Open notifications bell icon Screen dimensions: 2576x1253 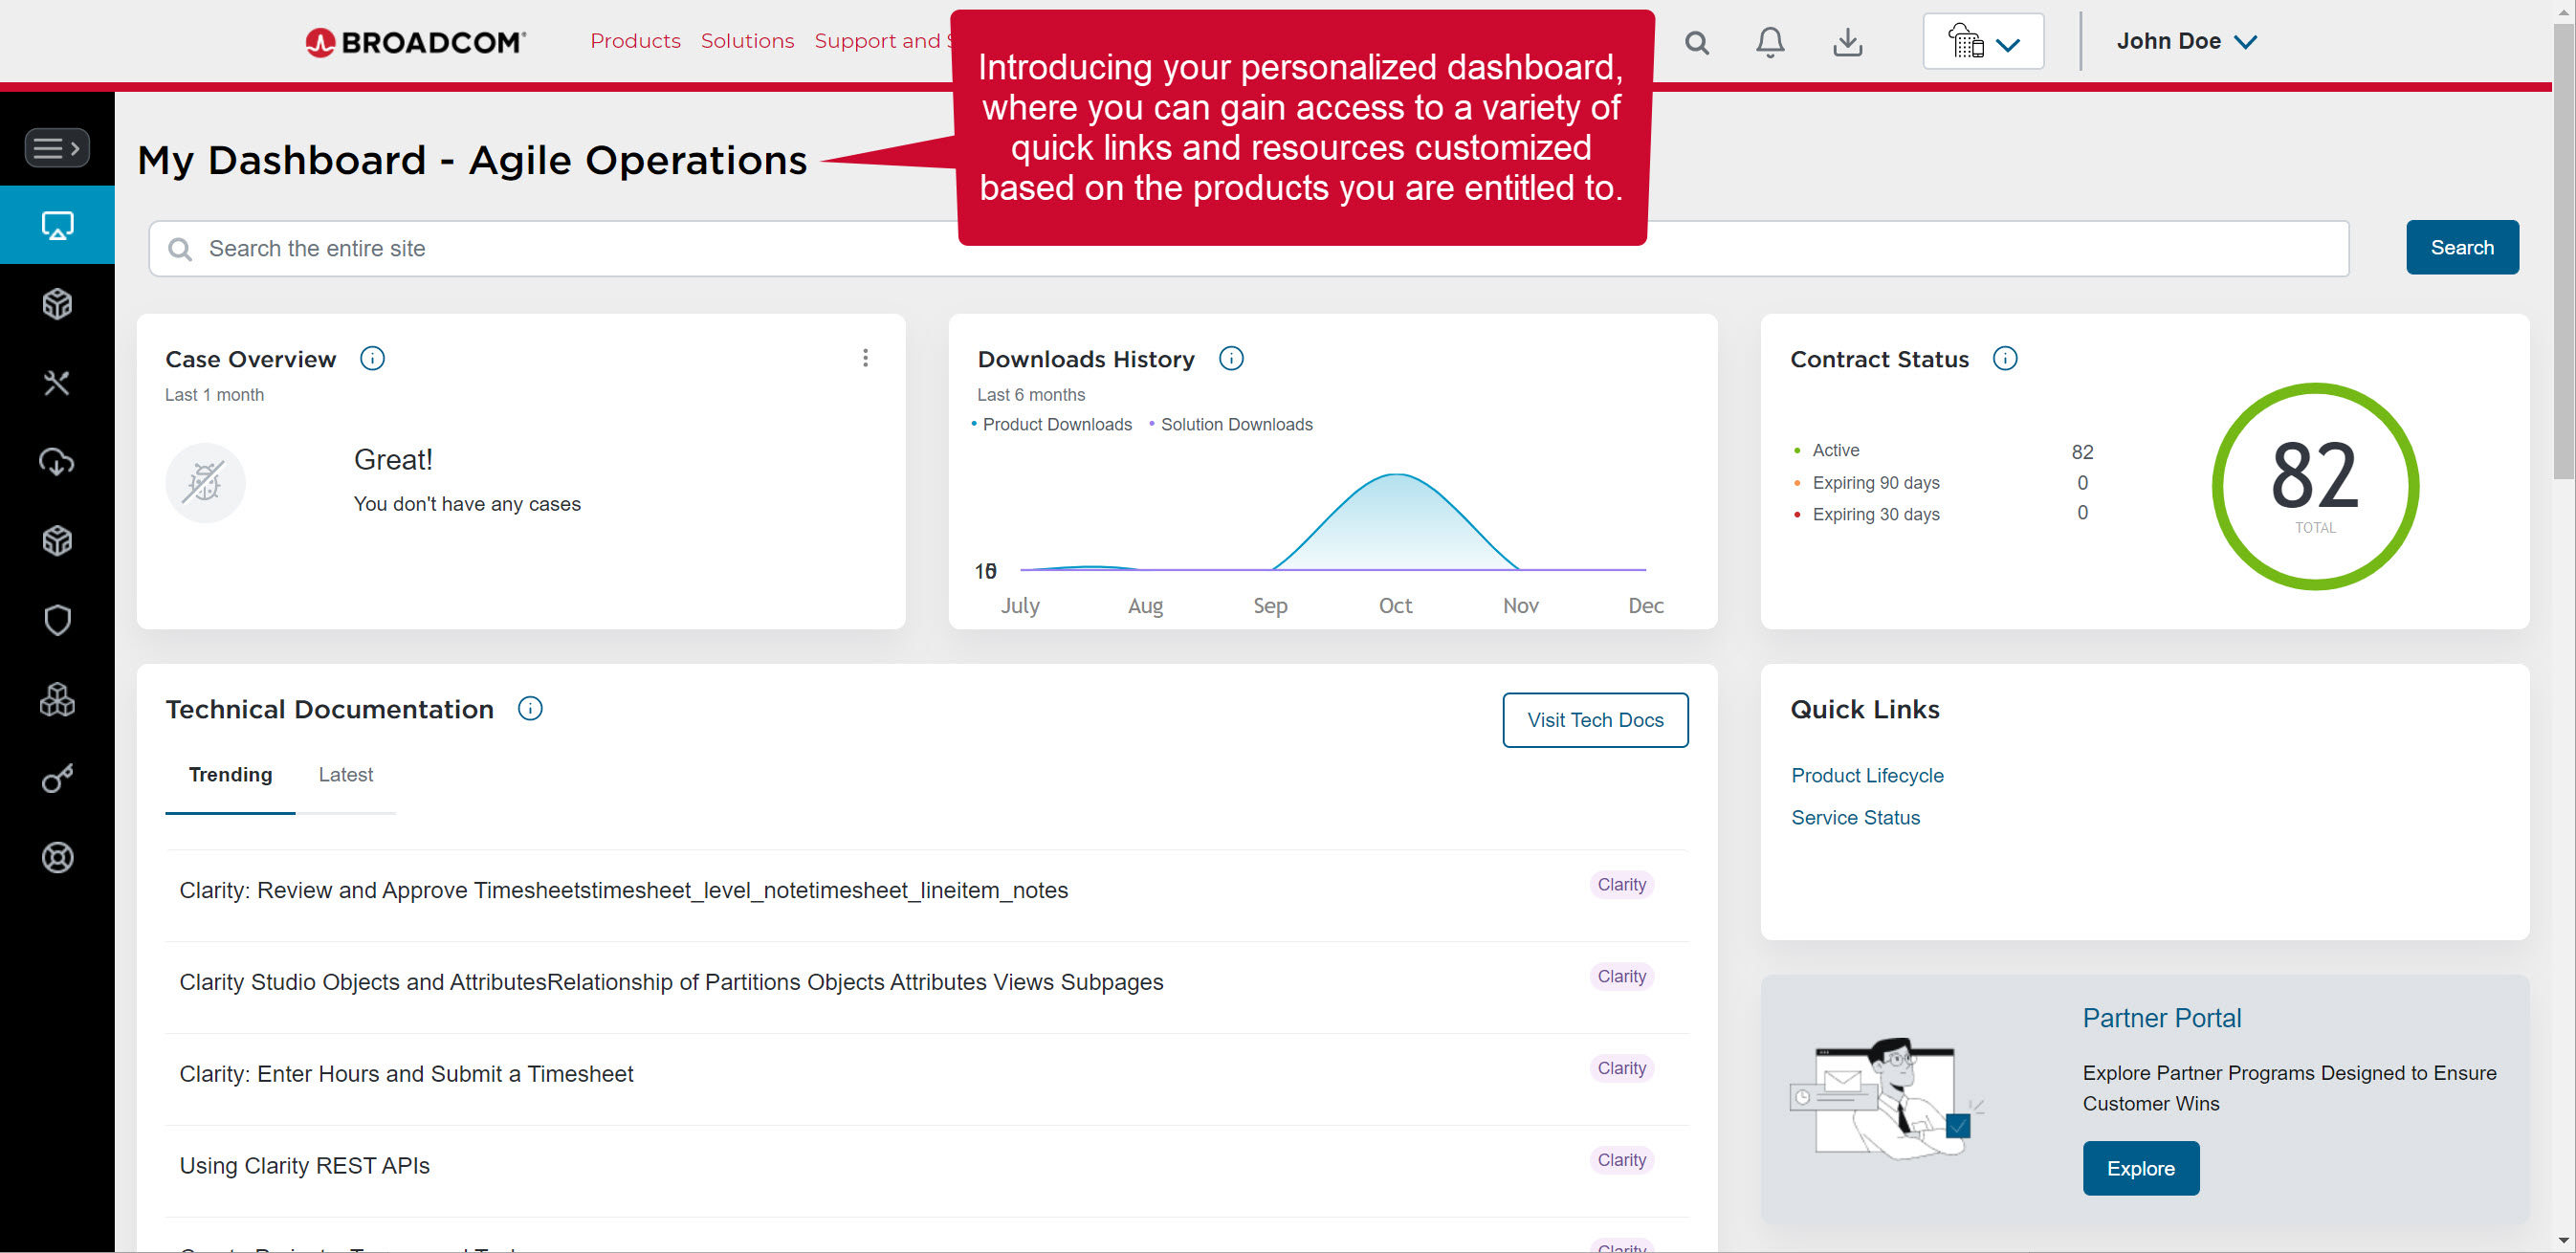click(x=1770, y=42)
